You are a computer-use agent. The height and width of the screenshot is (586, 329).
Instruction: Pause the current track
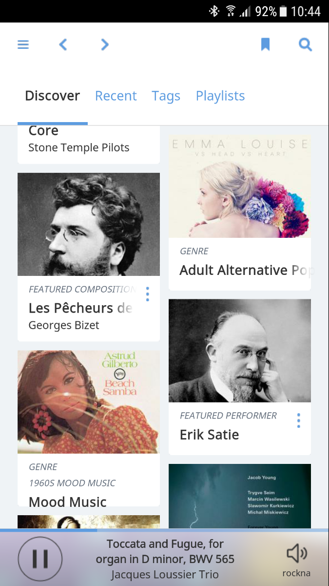[40, 559]
